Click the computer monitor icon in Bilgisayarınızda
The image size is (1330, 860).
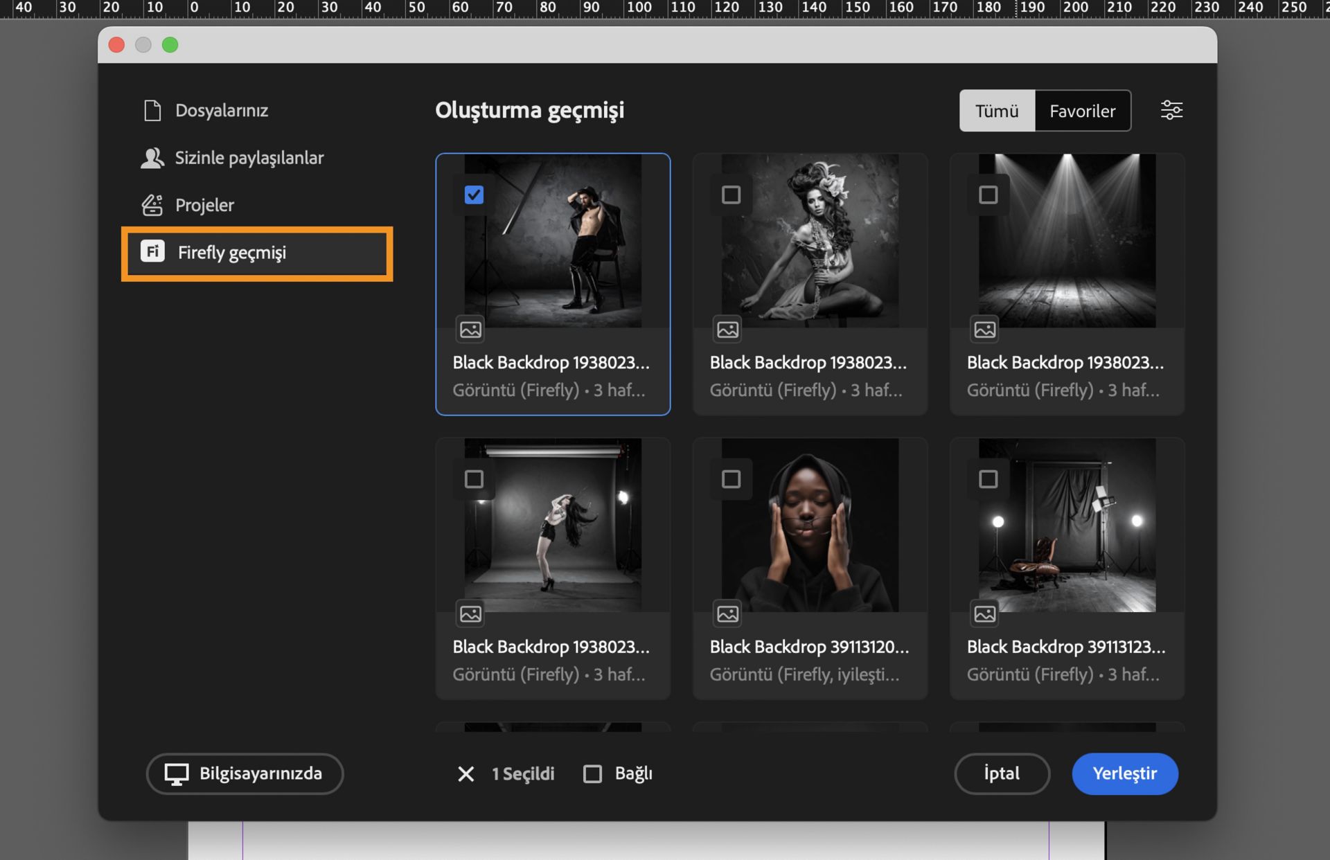[x=177, y=773]
